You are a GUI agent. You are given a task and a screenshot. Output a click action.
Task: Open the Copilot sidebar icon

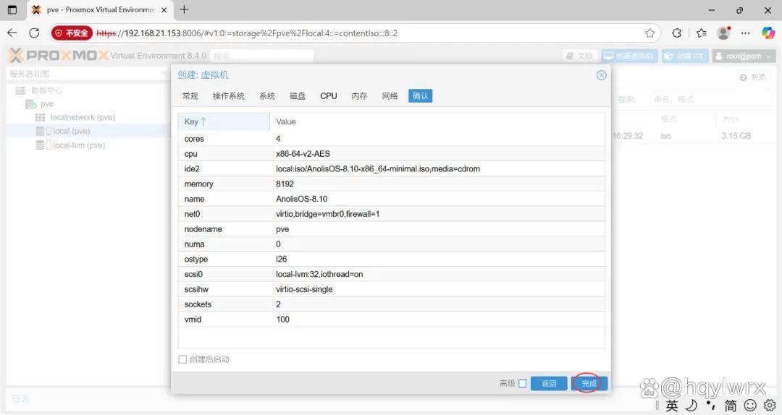(x=768, y=33)
